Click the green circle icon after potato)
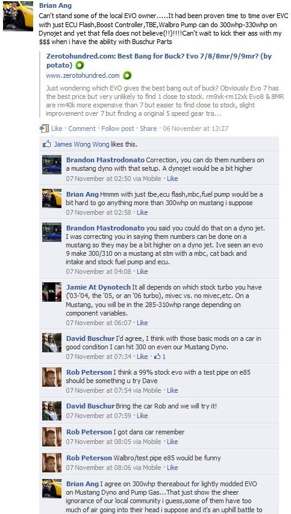The height and width of the screenshot is (514, 291). point(79,65)
